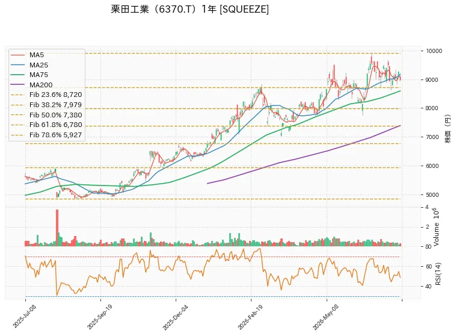The image size is (456, 336).
Task: Click the purple MA200 line swatch in legend
Action: coord(17,85)
